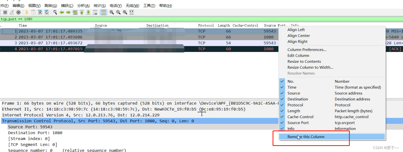Select packet row at 17:01:17.497015
This screenshot has height=152, width=403.
pos(139,49)
